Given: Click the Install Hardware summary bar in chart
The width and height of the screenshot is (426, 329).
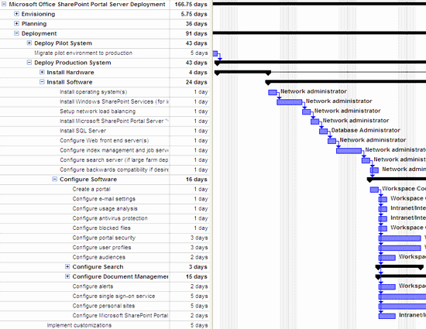Looking at the screenshot, I should tap(242, 73).
